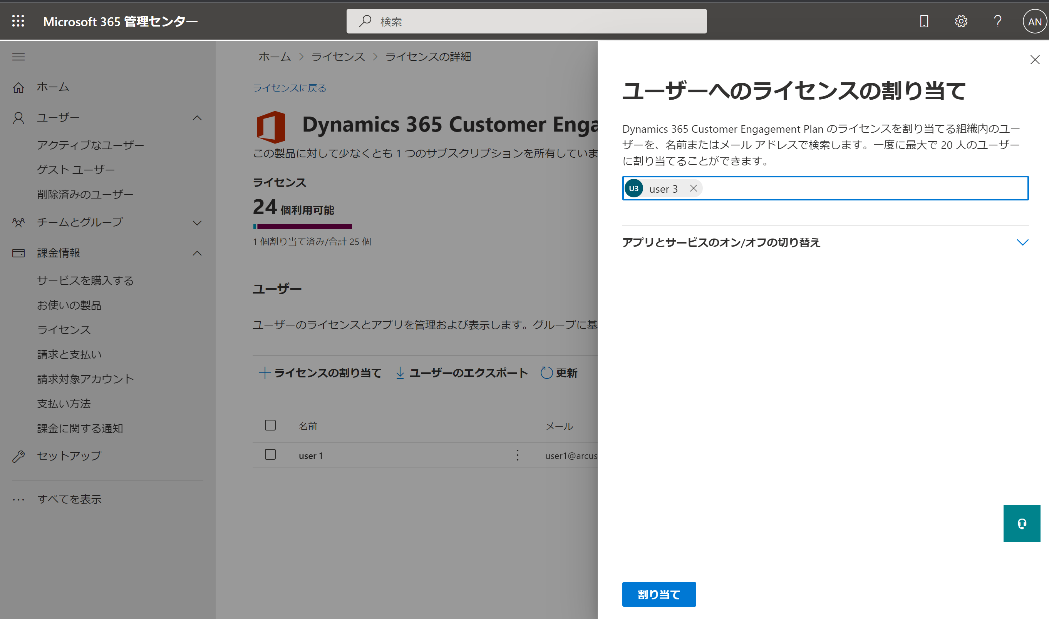This screenshot has width=1049, height=619.
Task: Click ライセンス in breadcrumb
Action: coord(338,57)
